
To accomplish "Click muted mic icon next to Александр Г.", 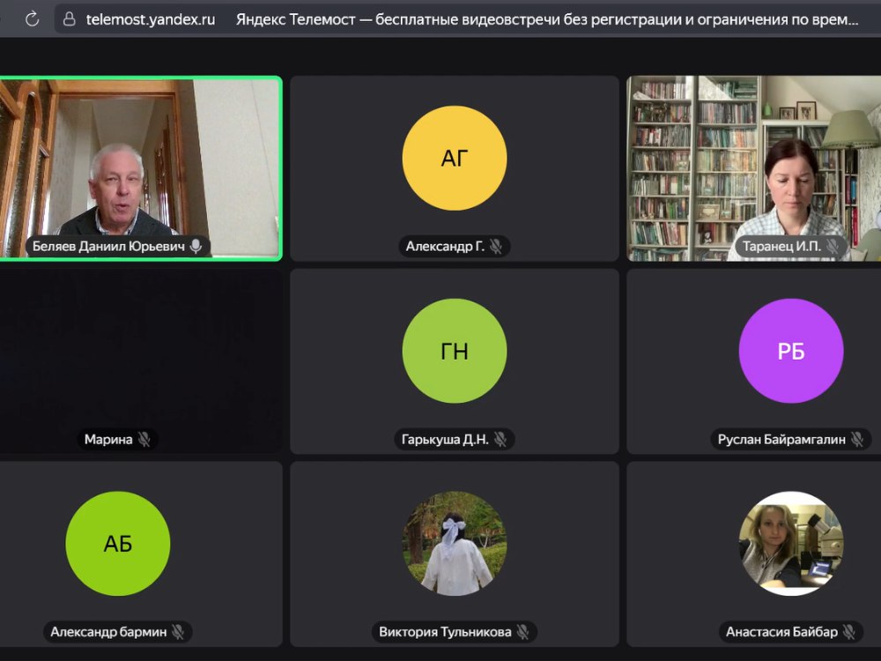I will 496,247.
